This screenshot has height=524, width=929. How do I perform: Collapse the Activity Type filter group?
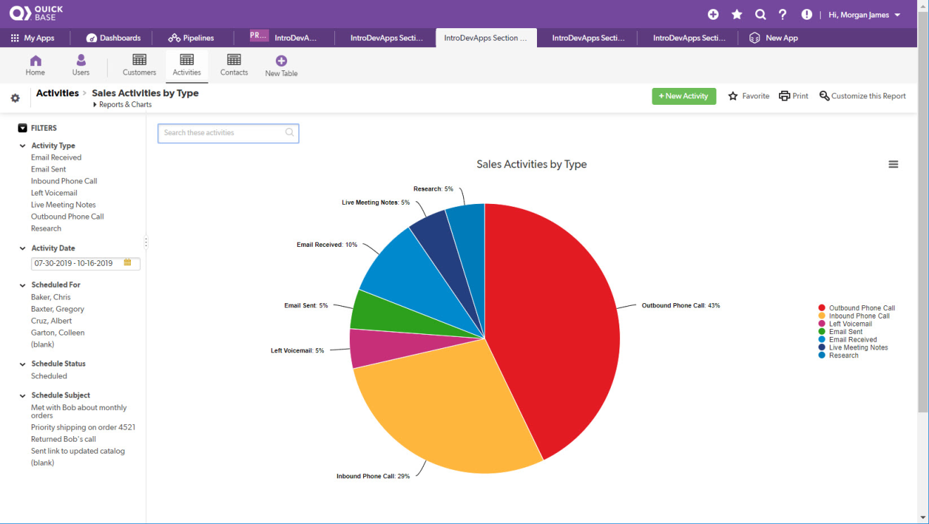(x=23, y=146)
